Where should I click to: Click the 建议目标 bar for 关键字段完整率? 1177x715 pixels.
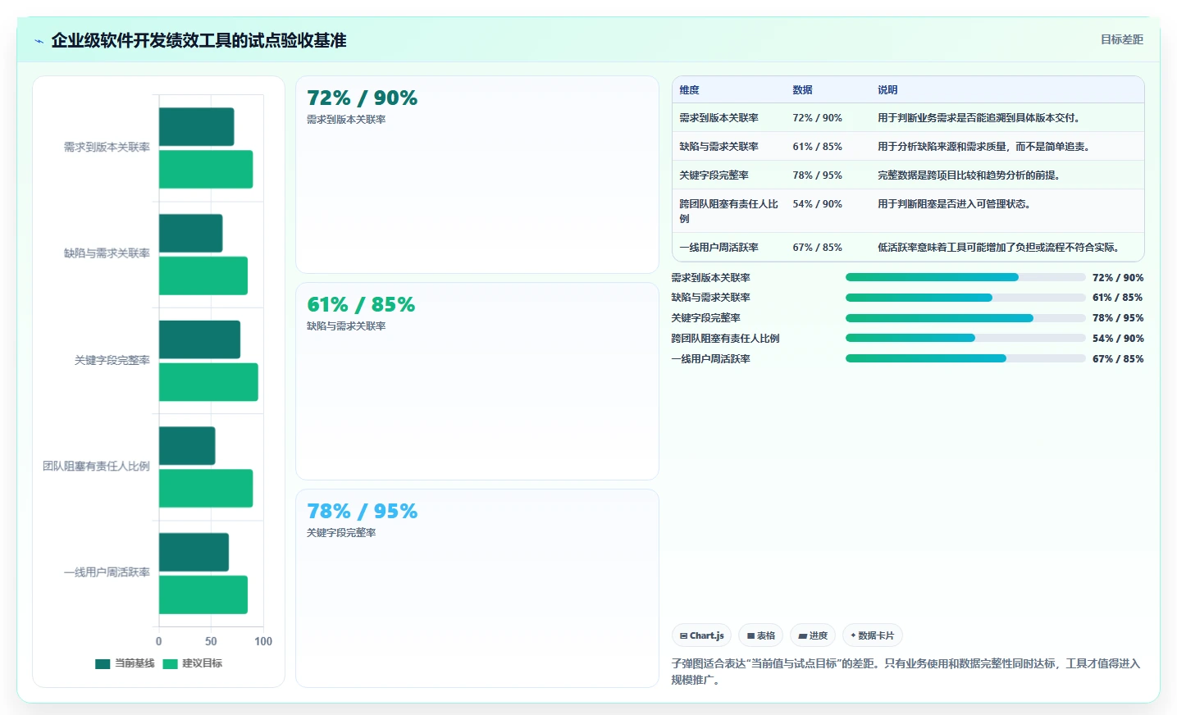point(208,382)
